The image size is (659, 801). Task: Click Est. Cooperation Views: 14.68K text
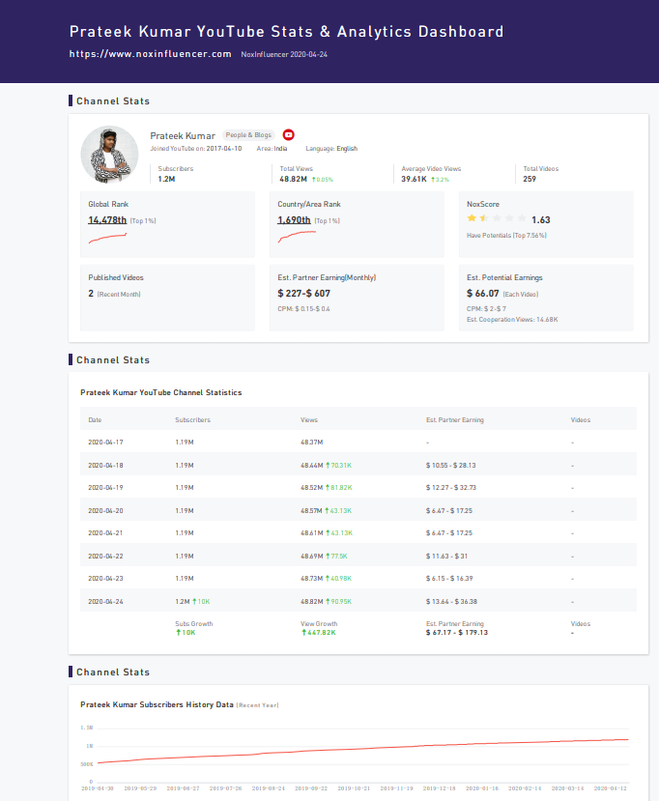(x=512, y=320)
